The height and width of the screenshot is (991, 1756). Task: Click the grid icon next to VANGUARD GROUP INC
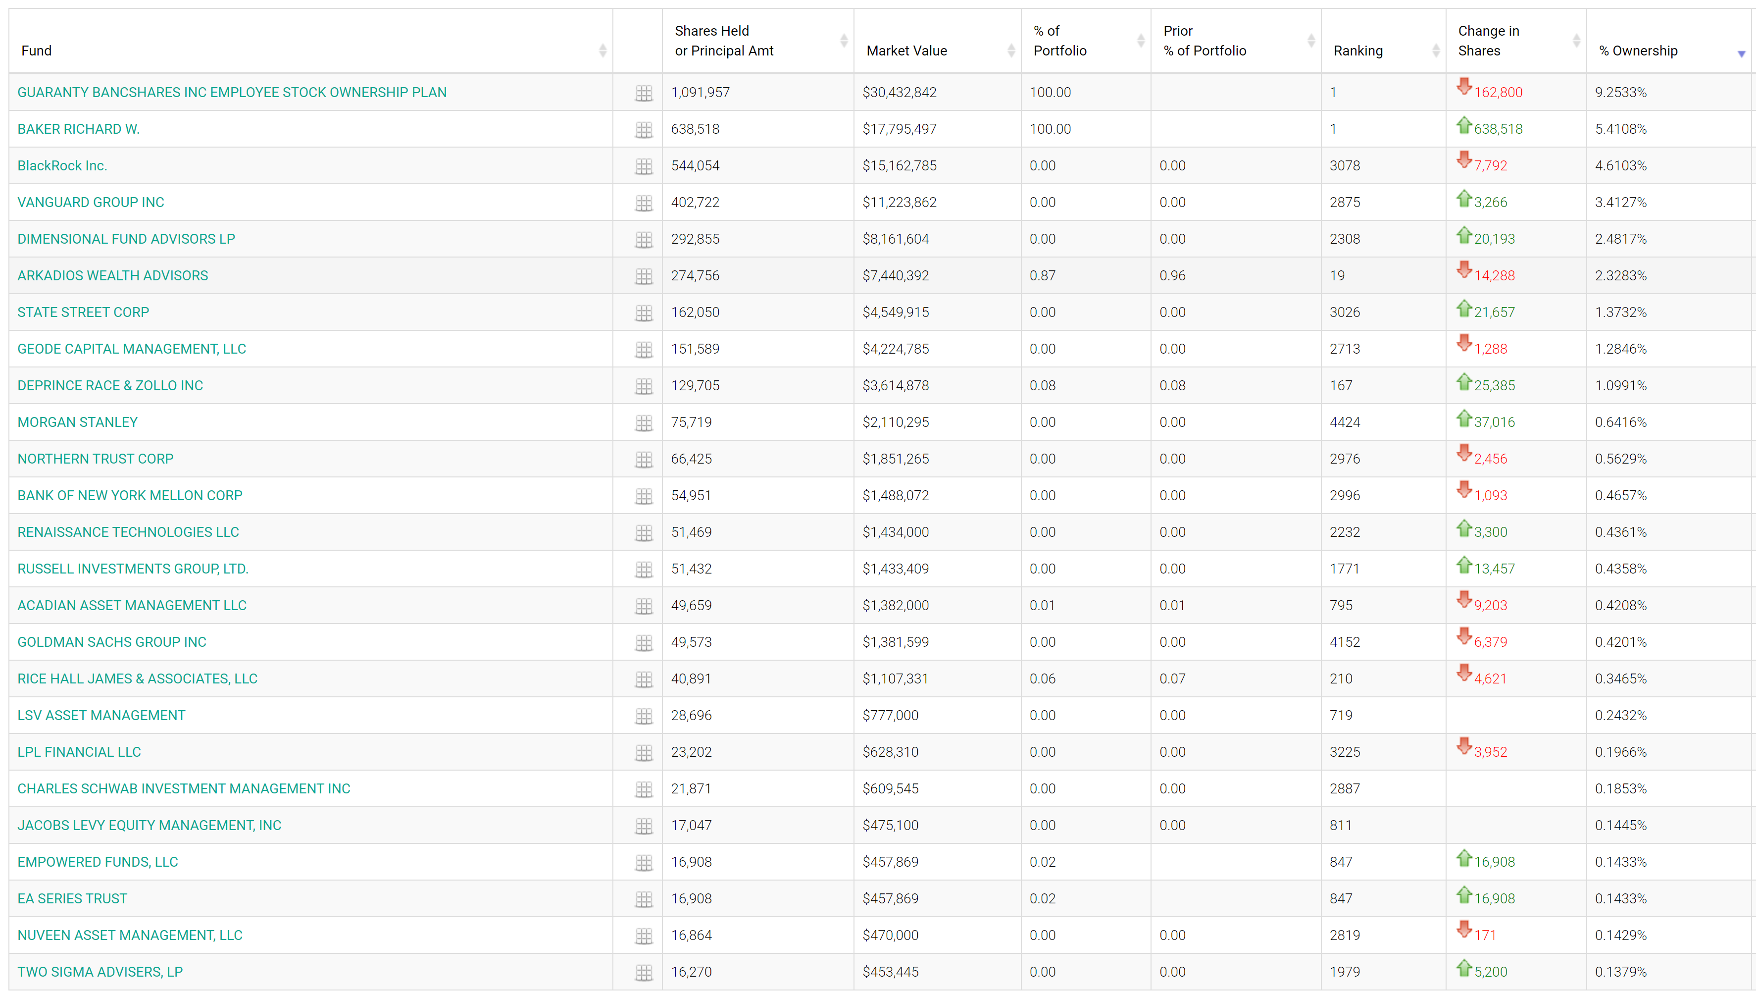[x=644, y=203]
